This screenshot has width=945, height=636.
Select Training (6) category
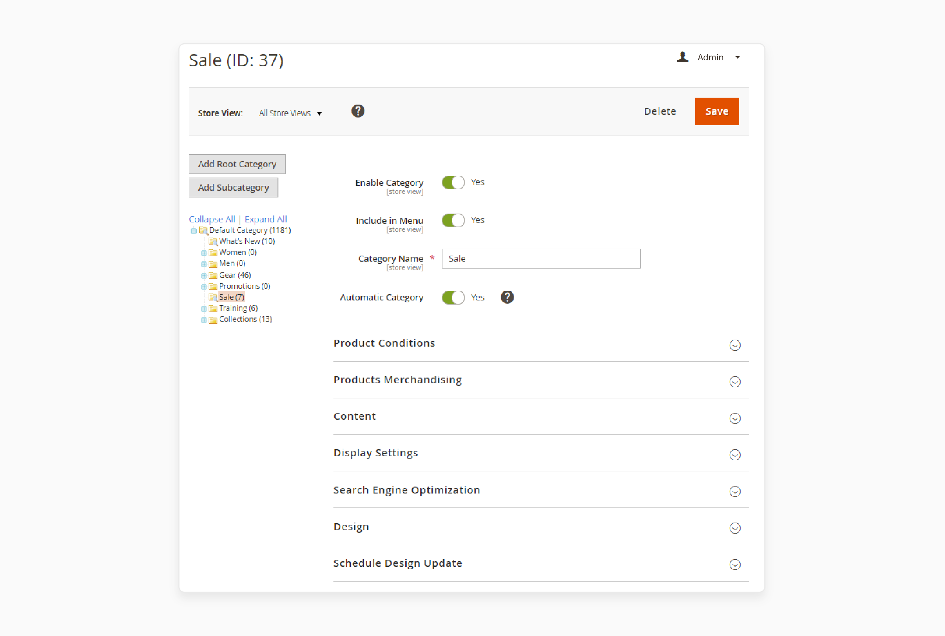click(x=238, y=308)
